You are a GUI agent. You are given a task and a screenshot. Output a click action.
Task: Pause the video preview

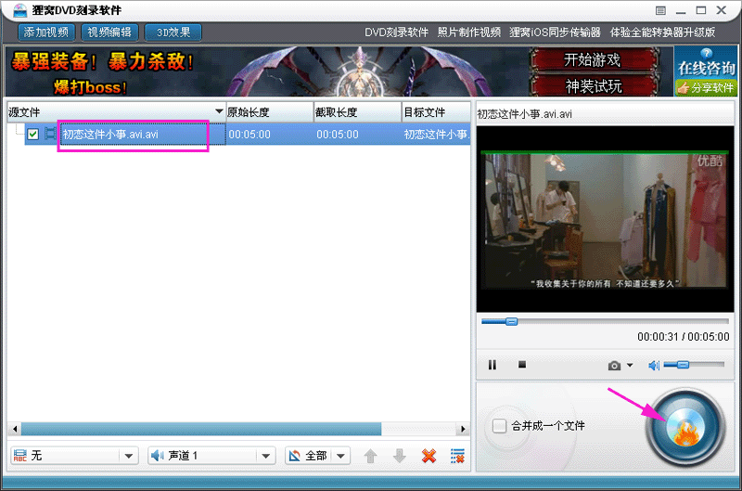tap(493, 365)
